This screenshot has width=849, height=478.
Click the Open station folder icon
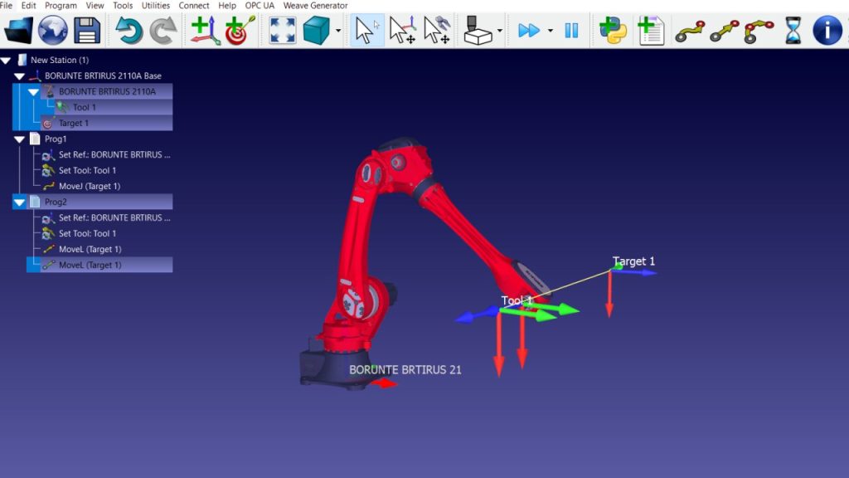(x=18, y=31)
